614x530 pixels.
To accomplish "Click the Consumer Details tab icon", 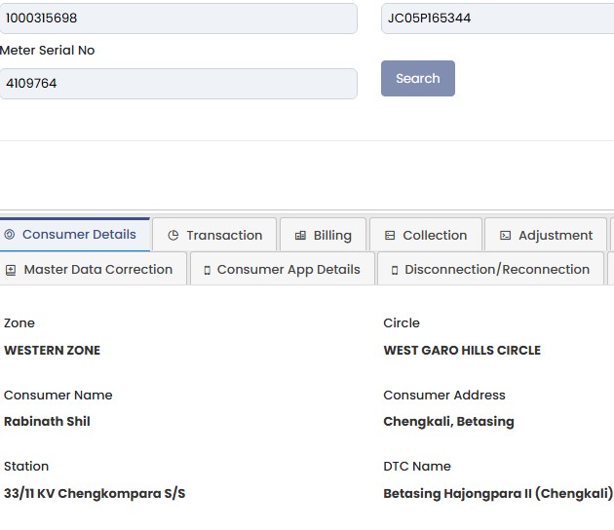I will tap(10, 235).
